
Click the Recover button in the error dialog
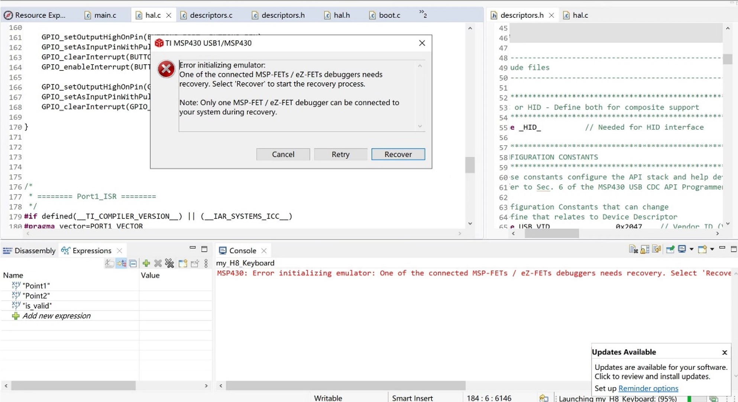pyautogui.click(x=398, y=154)
